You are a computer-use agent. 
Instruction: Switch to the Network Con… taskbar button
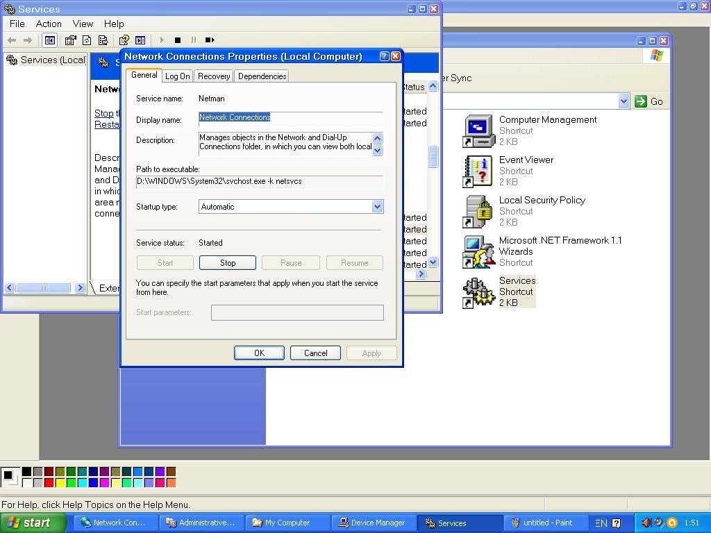point(116,523)
